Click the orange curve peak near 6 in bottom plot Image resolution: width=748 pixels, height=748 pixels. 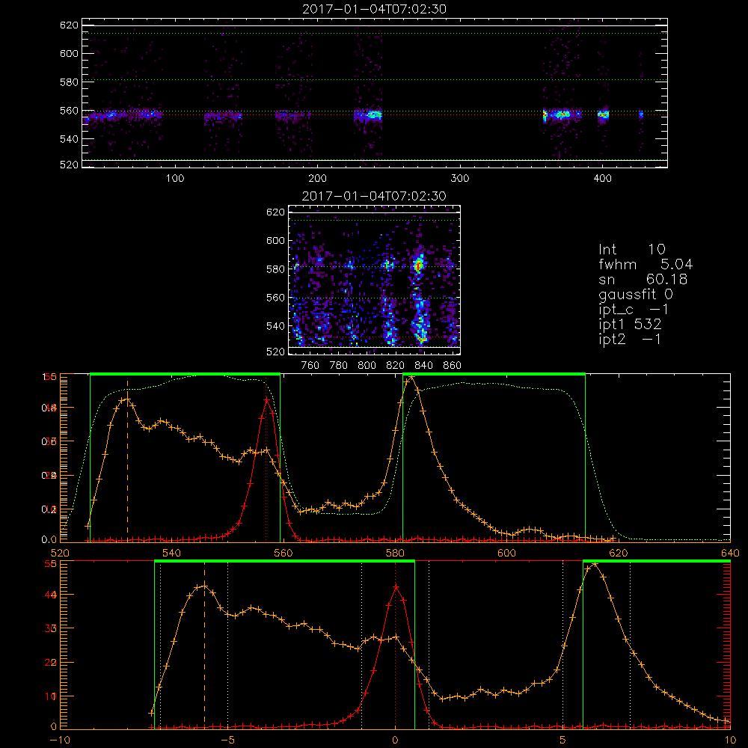(595, 565)
